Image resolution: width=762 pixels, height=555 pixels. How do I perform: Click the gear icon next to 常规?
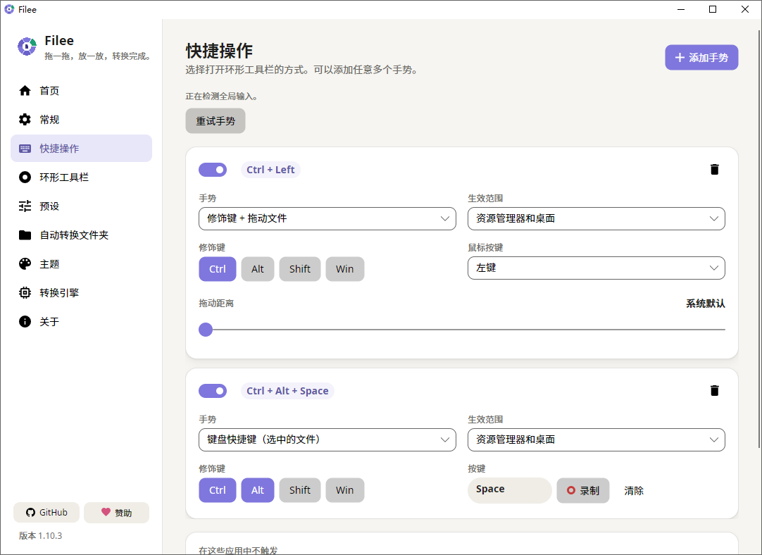[x=25, y=120]
